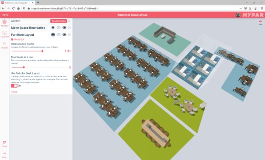
Task: Click the Add Function button
Action: pyautogui.click(x=59, y=21)
